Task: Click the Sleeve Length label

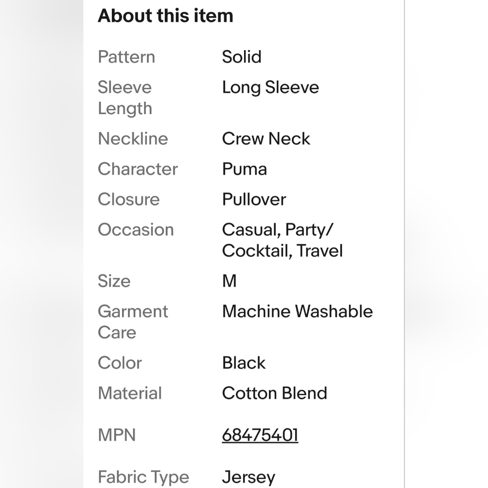Action: click(124, 98)
